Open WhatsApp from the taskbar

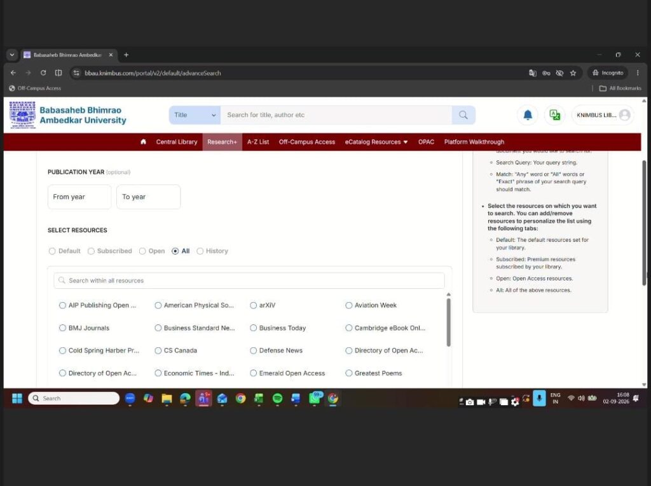click(x=315, y=398)
